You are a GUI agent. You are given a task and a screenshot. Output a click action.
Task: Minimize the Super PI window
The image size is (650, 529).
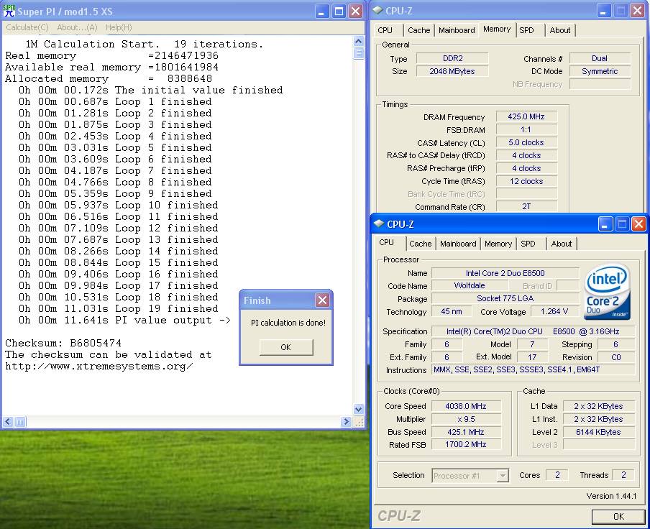pos(321,11)
